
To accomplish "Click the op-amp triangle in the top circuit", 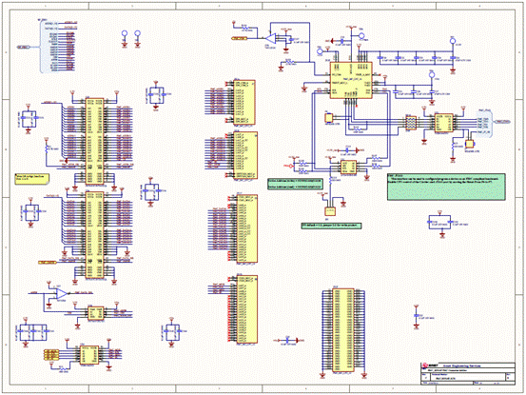I will coord(271,38).
